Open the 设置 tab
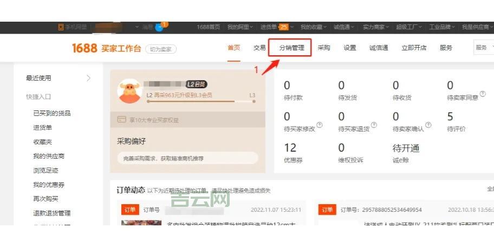Viewport: 494px width, 247px height. click(x=350, y=48)
